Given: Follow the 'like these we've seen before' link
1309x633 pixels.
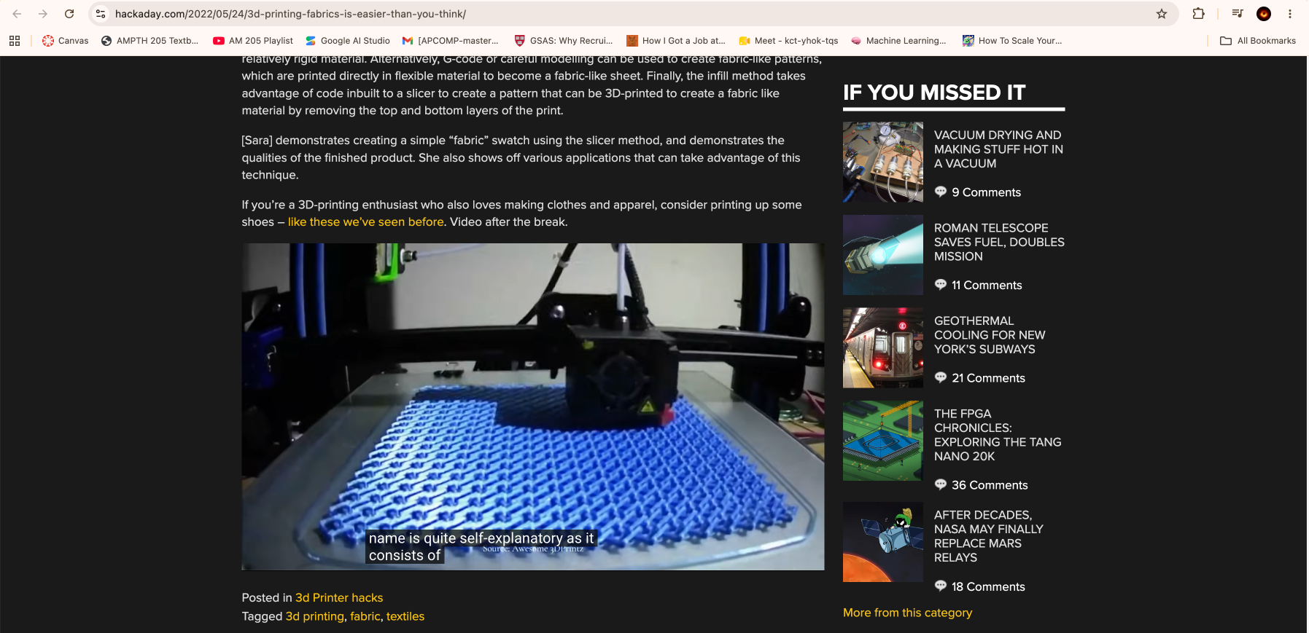Looking at the screenshot, I should (365, 222).
